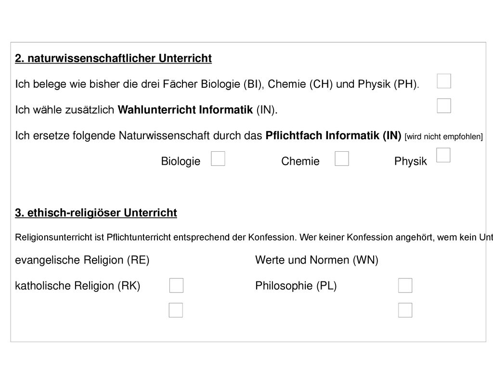Click the '[wird nicht empfohlen]' note
The width and height of the screenshot is (493, 370).
point(443,136)
